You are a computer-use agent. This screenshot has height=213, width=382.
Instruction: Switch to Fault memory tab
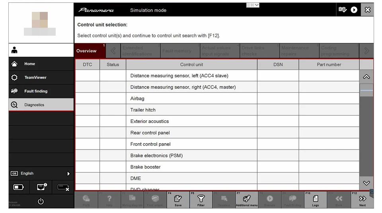[x=181, y=51]
